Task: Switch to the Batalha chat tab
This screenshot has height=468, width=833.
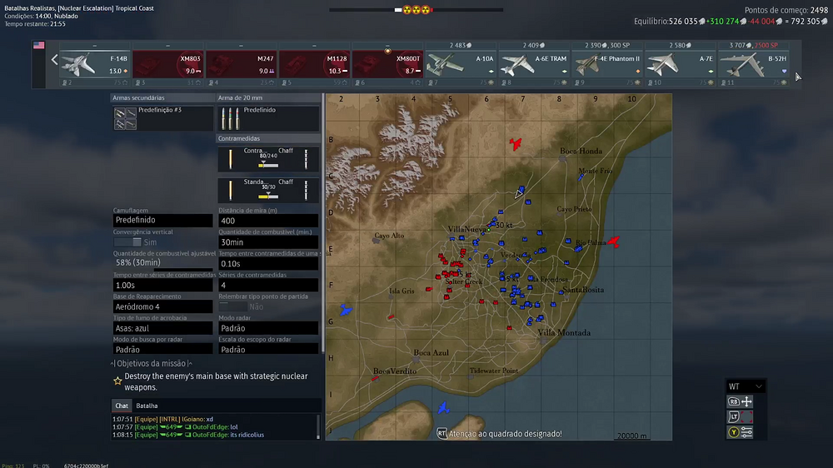Action: point(147,406)
